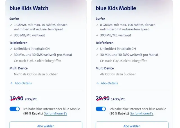The width and height of the screenshot is (180, 128).
Task: Disable the 50 % Rabatt switch for Kids Watch
Action: (x=15, y=109)
